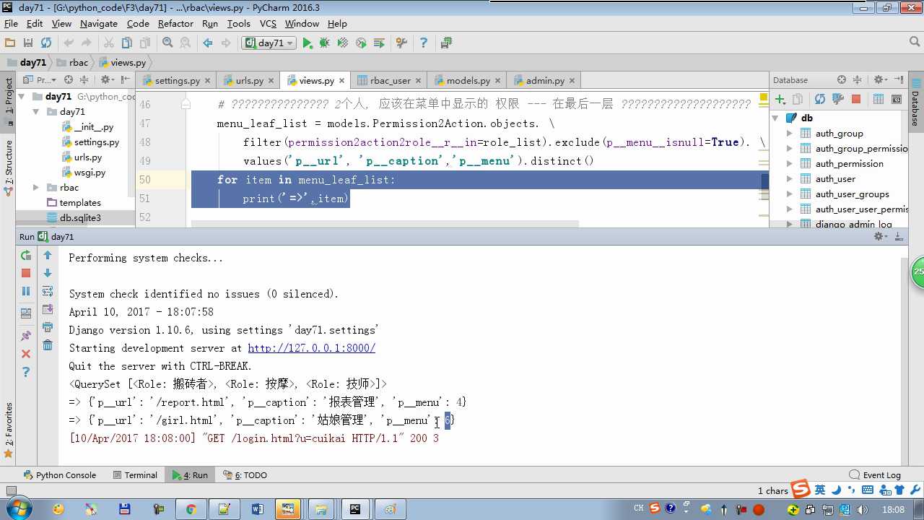The height and width of the screenshot is (520, 924).
Task: Toggle the Database side tool window
Action: click(x=915, y=103)
